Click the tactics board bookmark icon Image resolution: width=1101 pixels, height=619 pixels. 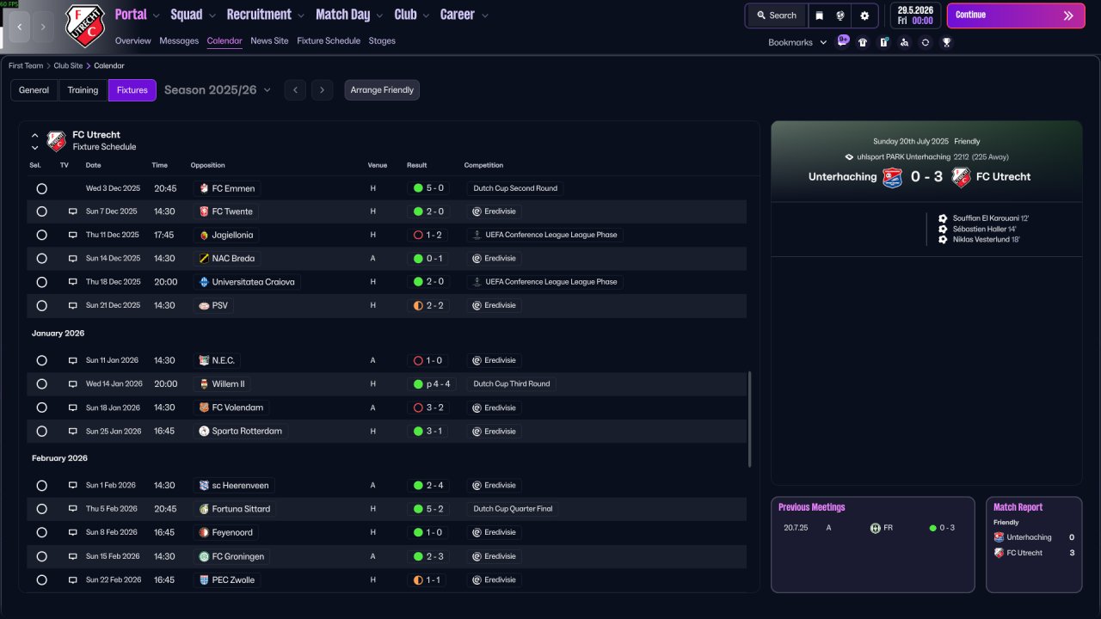coord(883,42)
